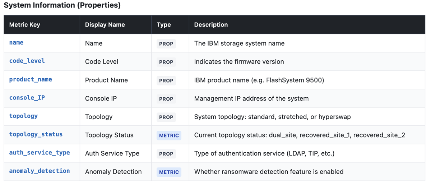The width and height of the screenshot is (431, 185).
Task: Select the PROP badge for auth_service_type
Action: pyautogui.click(x=166, y=154)
